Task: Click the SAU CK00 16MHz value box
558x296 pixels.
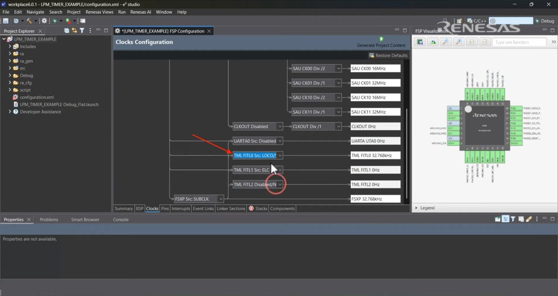Action: [x=376, y=69]
